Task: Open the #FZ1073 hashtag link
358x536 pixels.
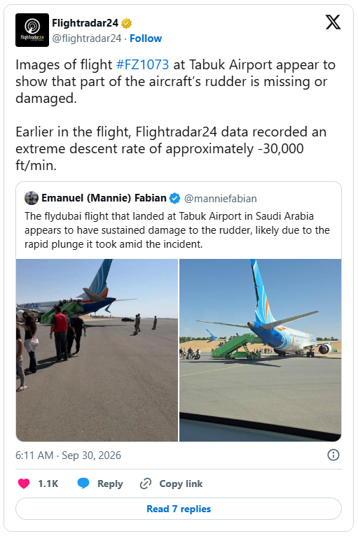Action: [142, 64]
